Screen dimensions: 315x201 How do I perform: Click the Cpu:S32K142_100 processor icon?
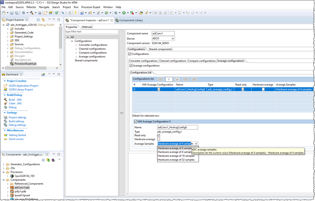coord(12,176)
